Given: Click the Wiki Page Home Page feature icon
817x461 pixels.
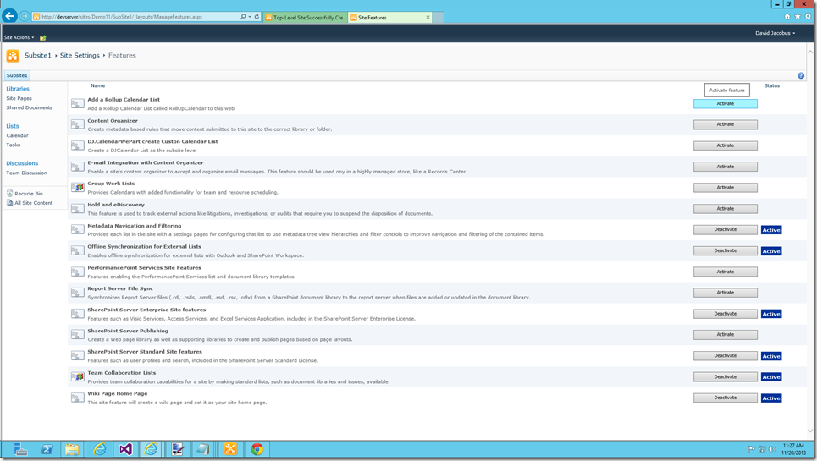Looking at the screenshot, I should pos(78,398).
